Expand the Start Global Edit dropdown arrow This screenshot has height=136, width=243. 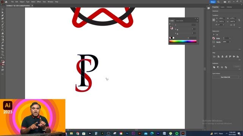point(240,77)
